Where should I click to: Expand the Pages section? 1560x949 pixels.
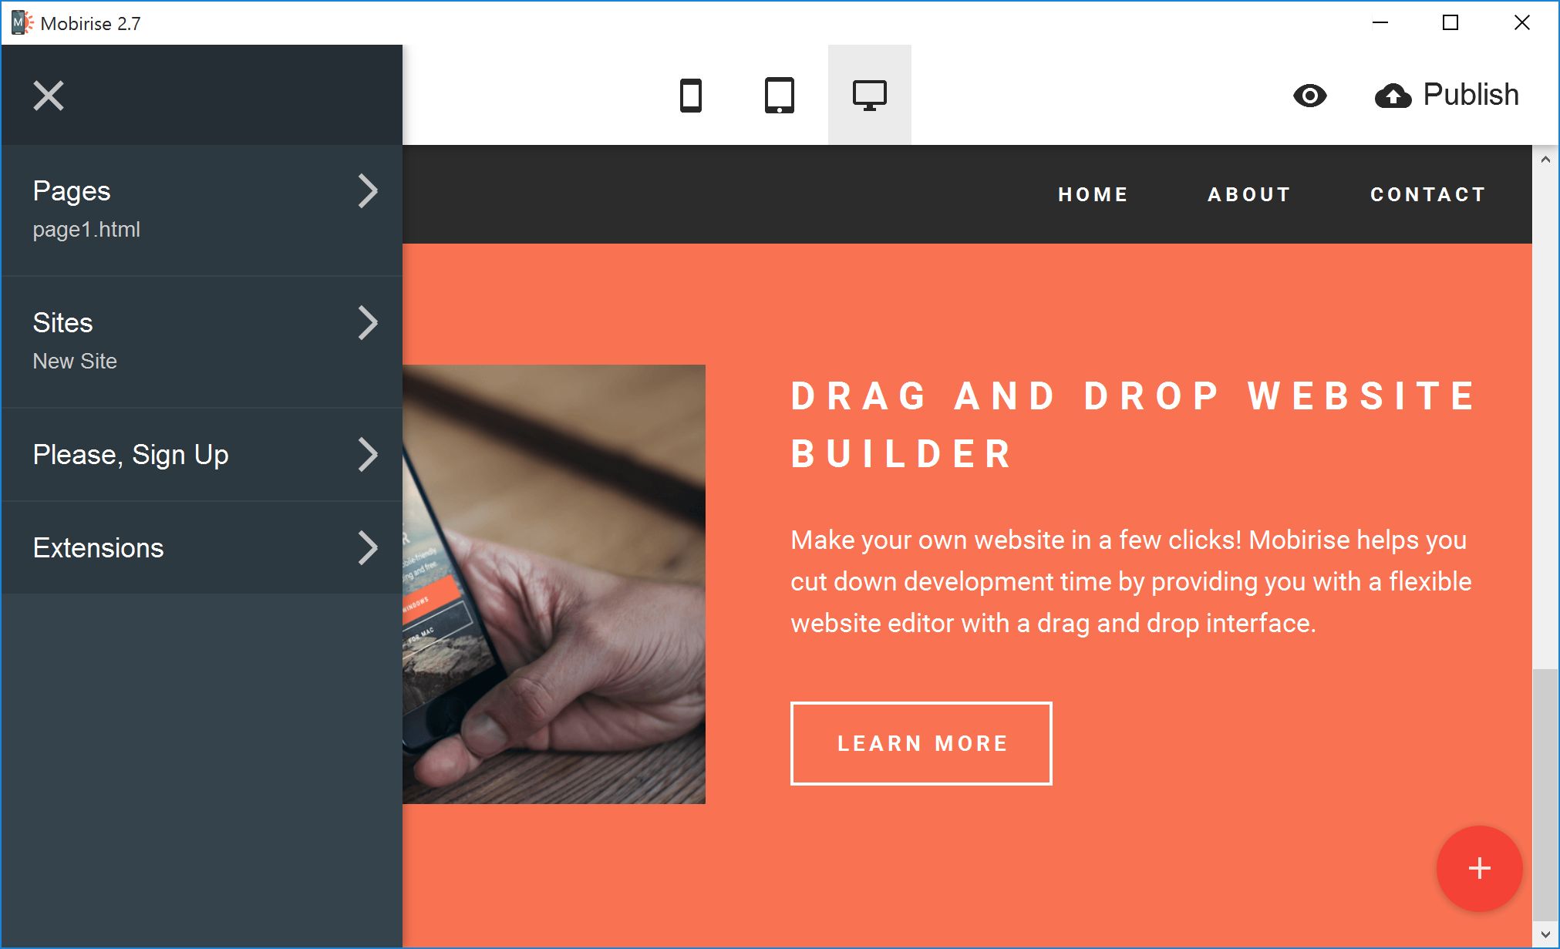pos(368,190)
